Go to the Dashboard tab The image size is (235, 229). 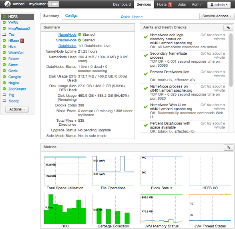[x=122, y=4]
